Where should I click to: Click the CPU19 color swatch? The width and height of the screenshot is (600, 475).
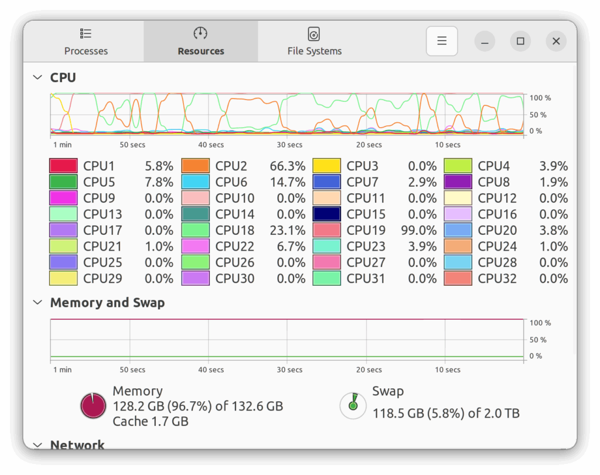pyautogui.click(x=326, y=230)
